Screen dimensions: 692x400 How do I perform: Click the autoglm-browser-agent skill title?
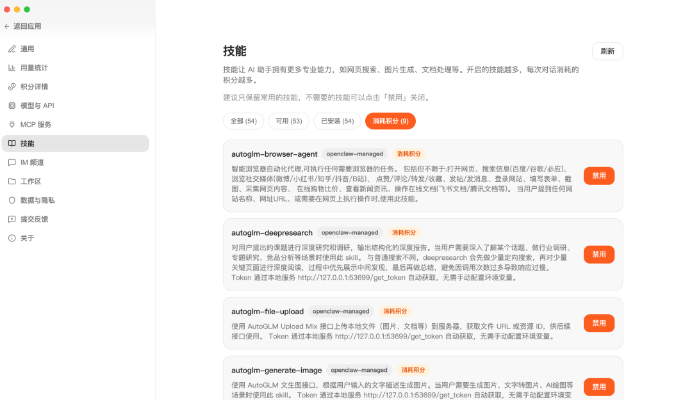tap(274, 154)
